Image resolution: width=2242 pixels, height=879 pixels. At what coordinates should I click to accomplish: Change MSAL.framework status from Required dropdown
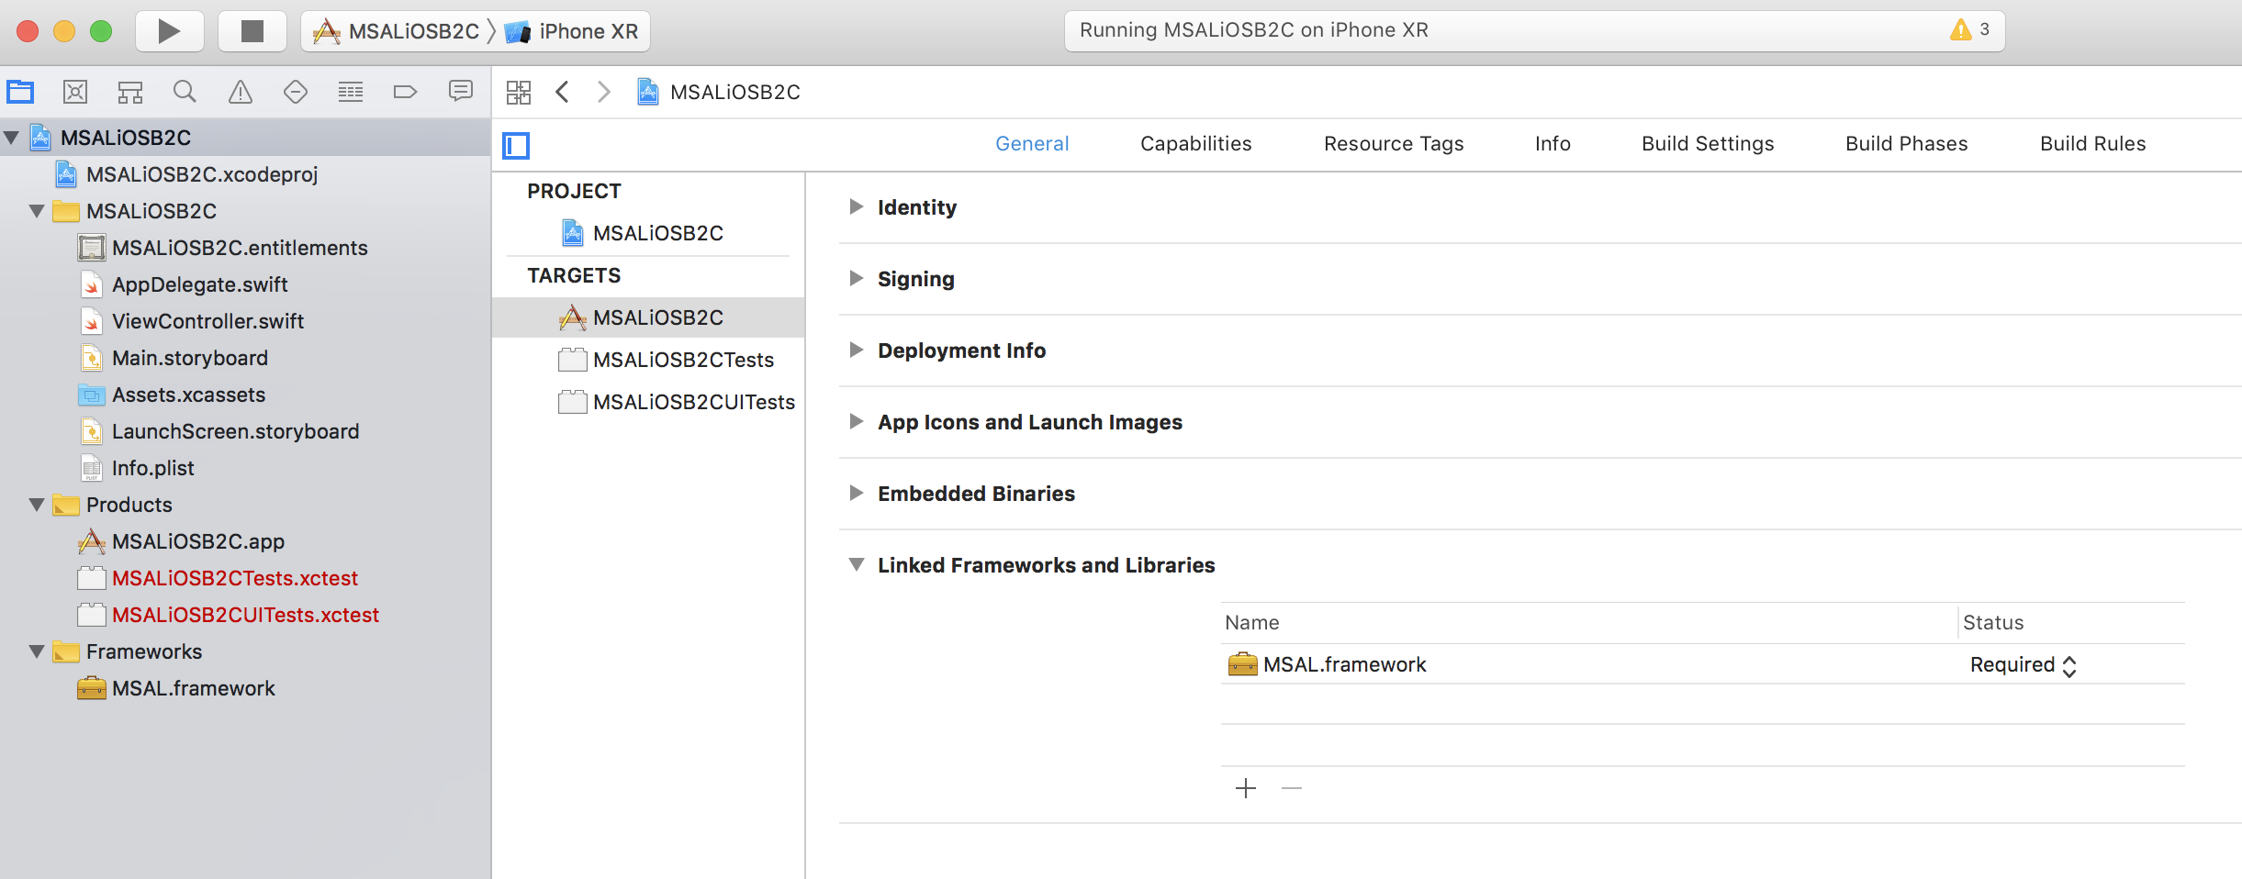[2023, 664]
